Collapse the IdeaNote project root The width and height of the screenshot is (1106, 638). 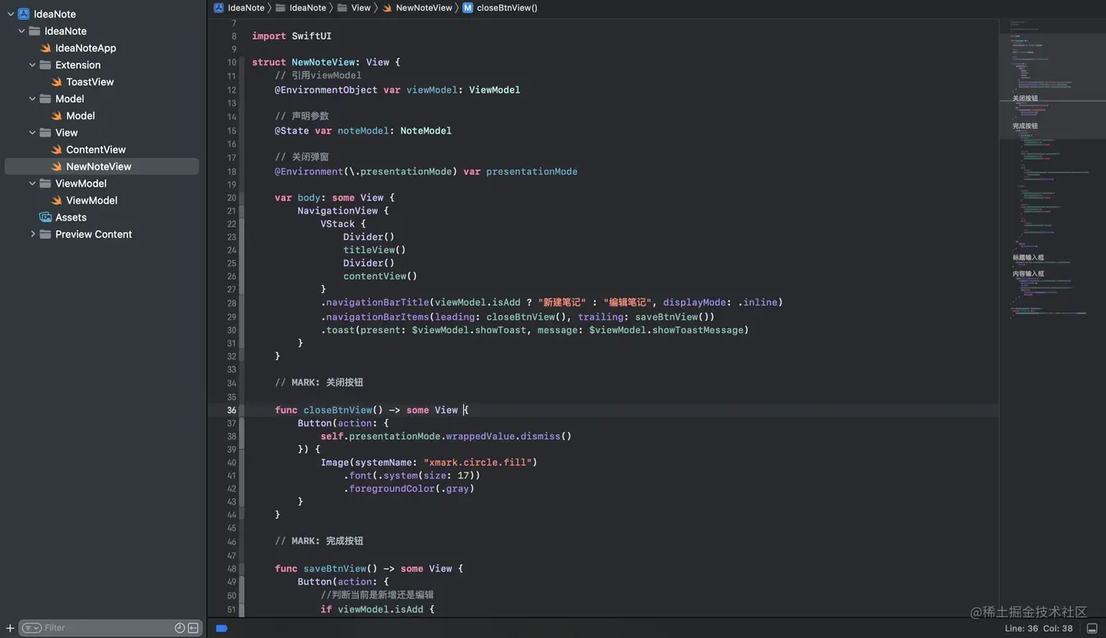pos(10,14)
